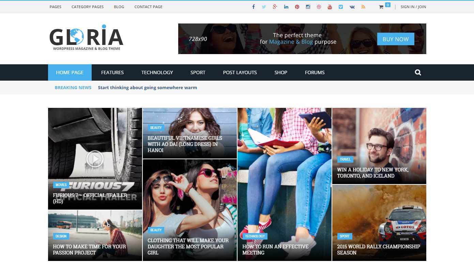Open the Pinterest social profile icon
474x263 pixels.
tap(297, 6)
